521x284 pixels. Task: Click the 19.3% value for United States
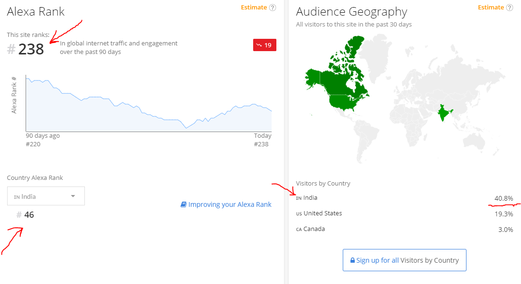click(504, 214)
